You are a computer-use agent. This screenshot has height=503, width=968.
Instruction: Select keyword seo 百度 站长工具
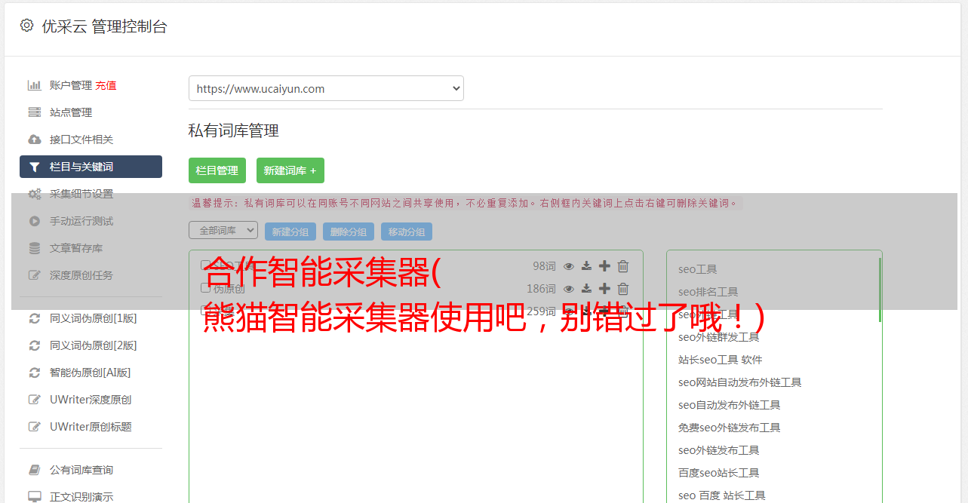(722, 495)
